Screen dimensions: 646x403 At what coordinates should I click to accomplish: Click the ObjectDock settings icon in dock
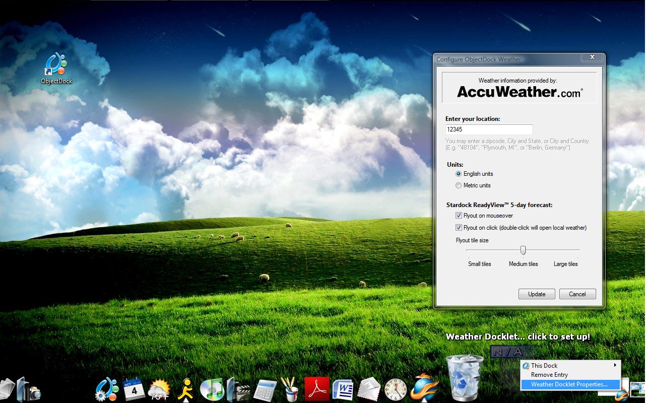[107, 389]
